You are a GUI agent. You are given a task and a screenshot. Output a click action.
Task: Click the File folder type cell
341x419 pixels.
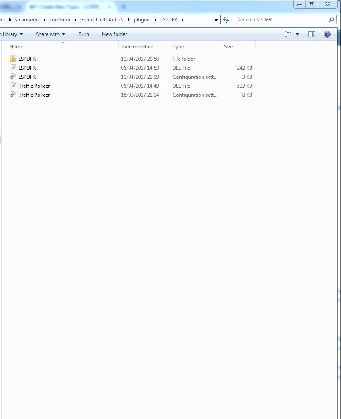184,59
